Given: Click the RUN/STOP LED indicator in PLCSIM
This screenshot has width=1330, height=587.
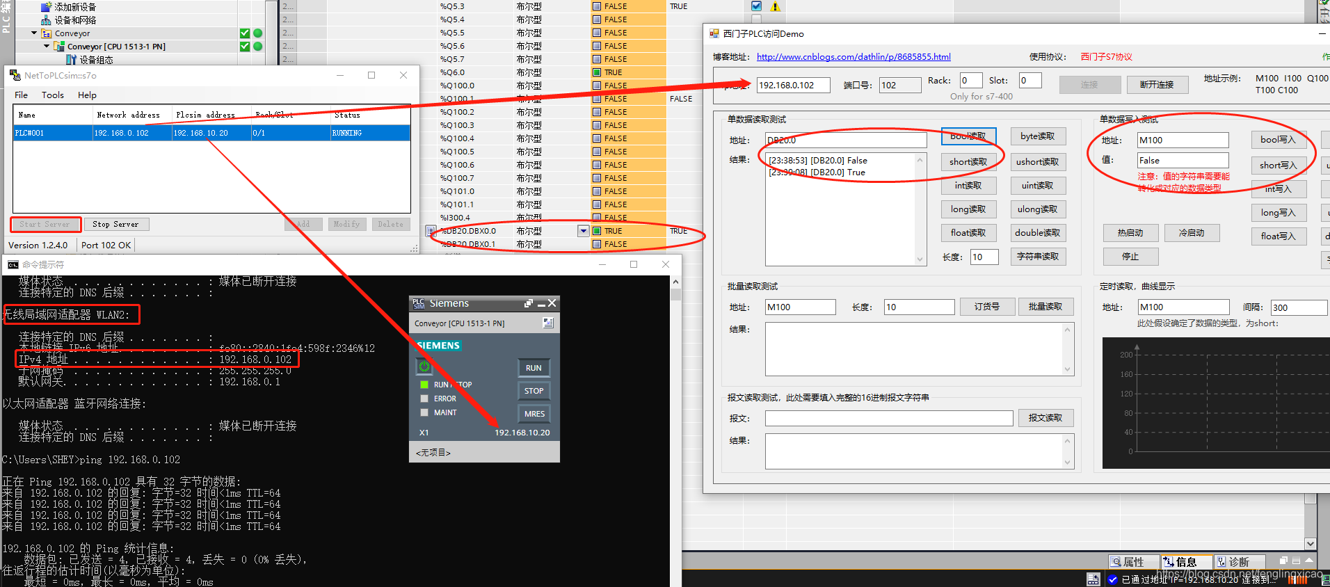Looking at the screenshot, I should click(424, 385).
